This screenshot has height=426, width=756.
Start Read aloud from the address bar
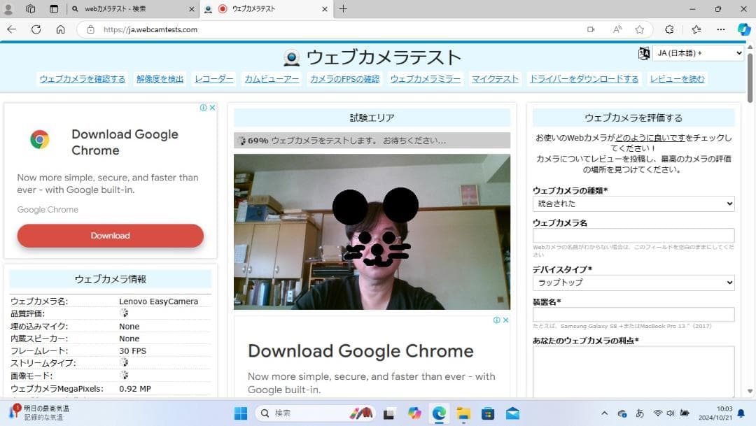pyautogui.click(x=617, y=29)
